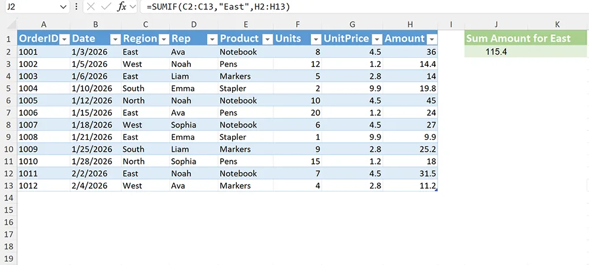Open the OrderID column filter dropdown
The image size is (589, 265).
64,39
